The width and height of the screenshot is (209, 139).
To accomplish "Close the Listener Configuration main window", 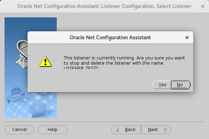I will pos(203,6).
